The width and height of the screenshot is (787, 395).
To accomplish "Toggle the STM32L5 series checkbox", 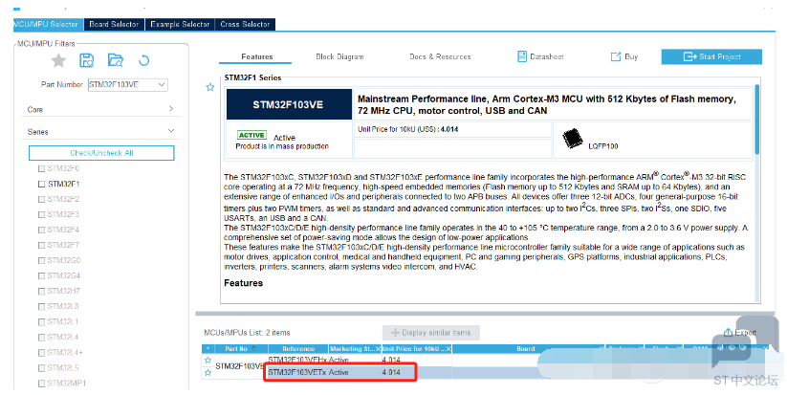I will (42, 368).
